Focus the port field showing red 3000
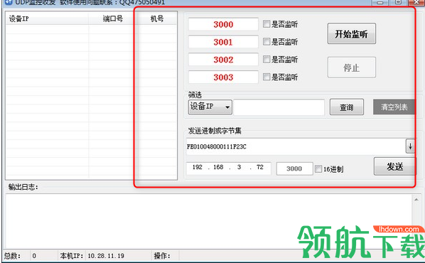Image resolution: width=425 pixels, height=263 pixels. click(x=223, y=24)
